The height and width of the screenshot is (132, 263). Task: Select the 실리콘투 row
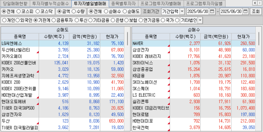[194, 102]
